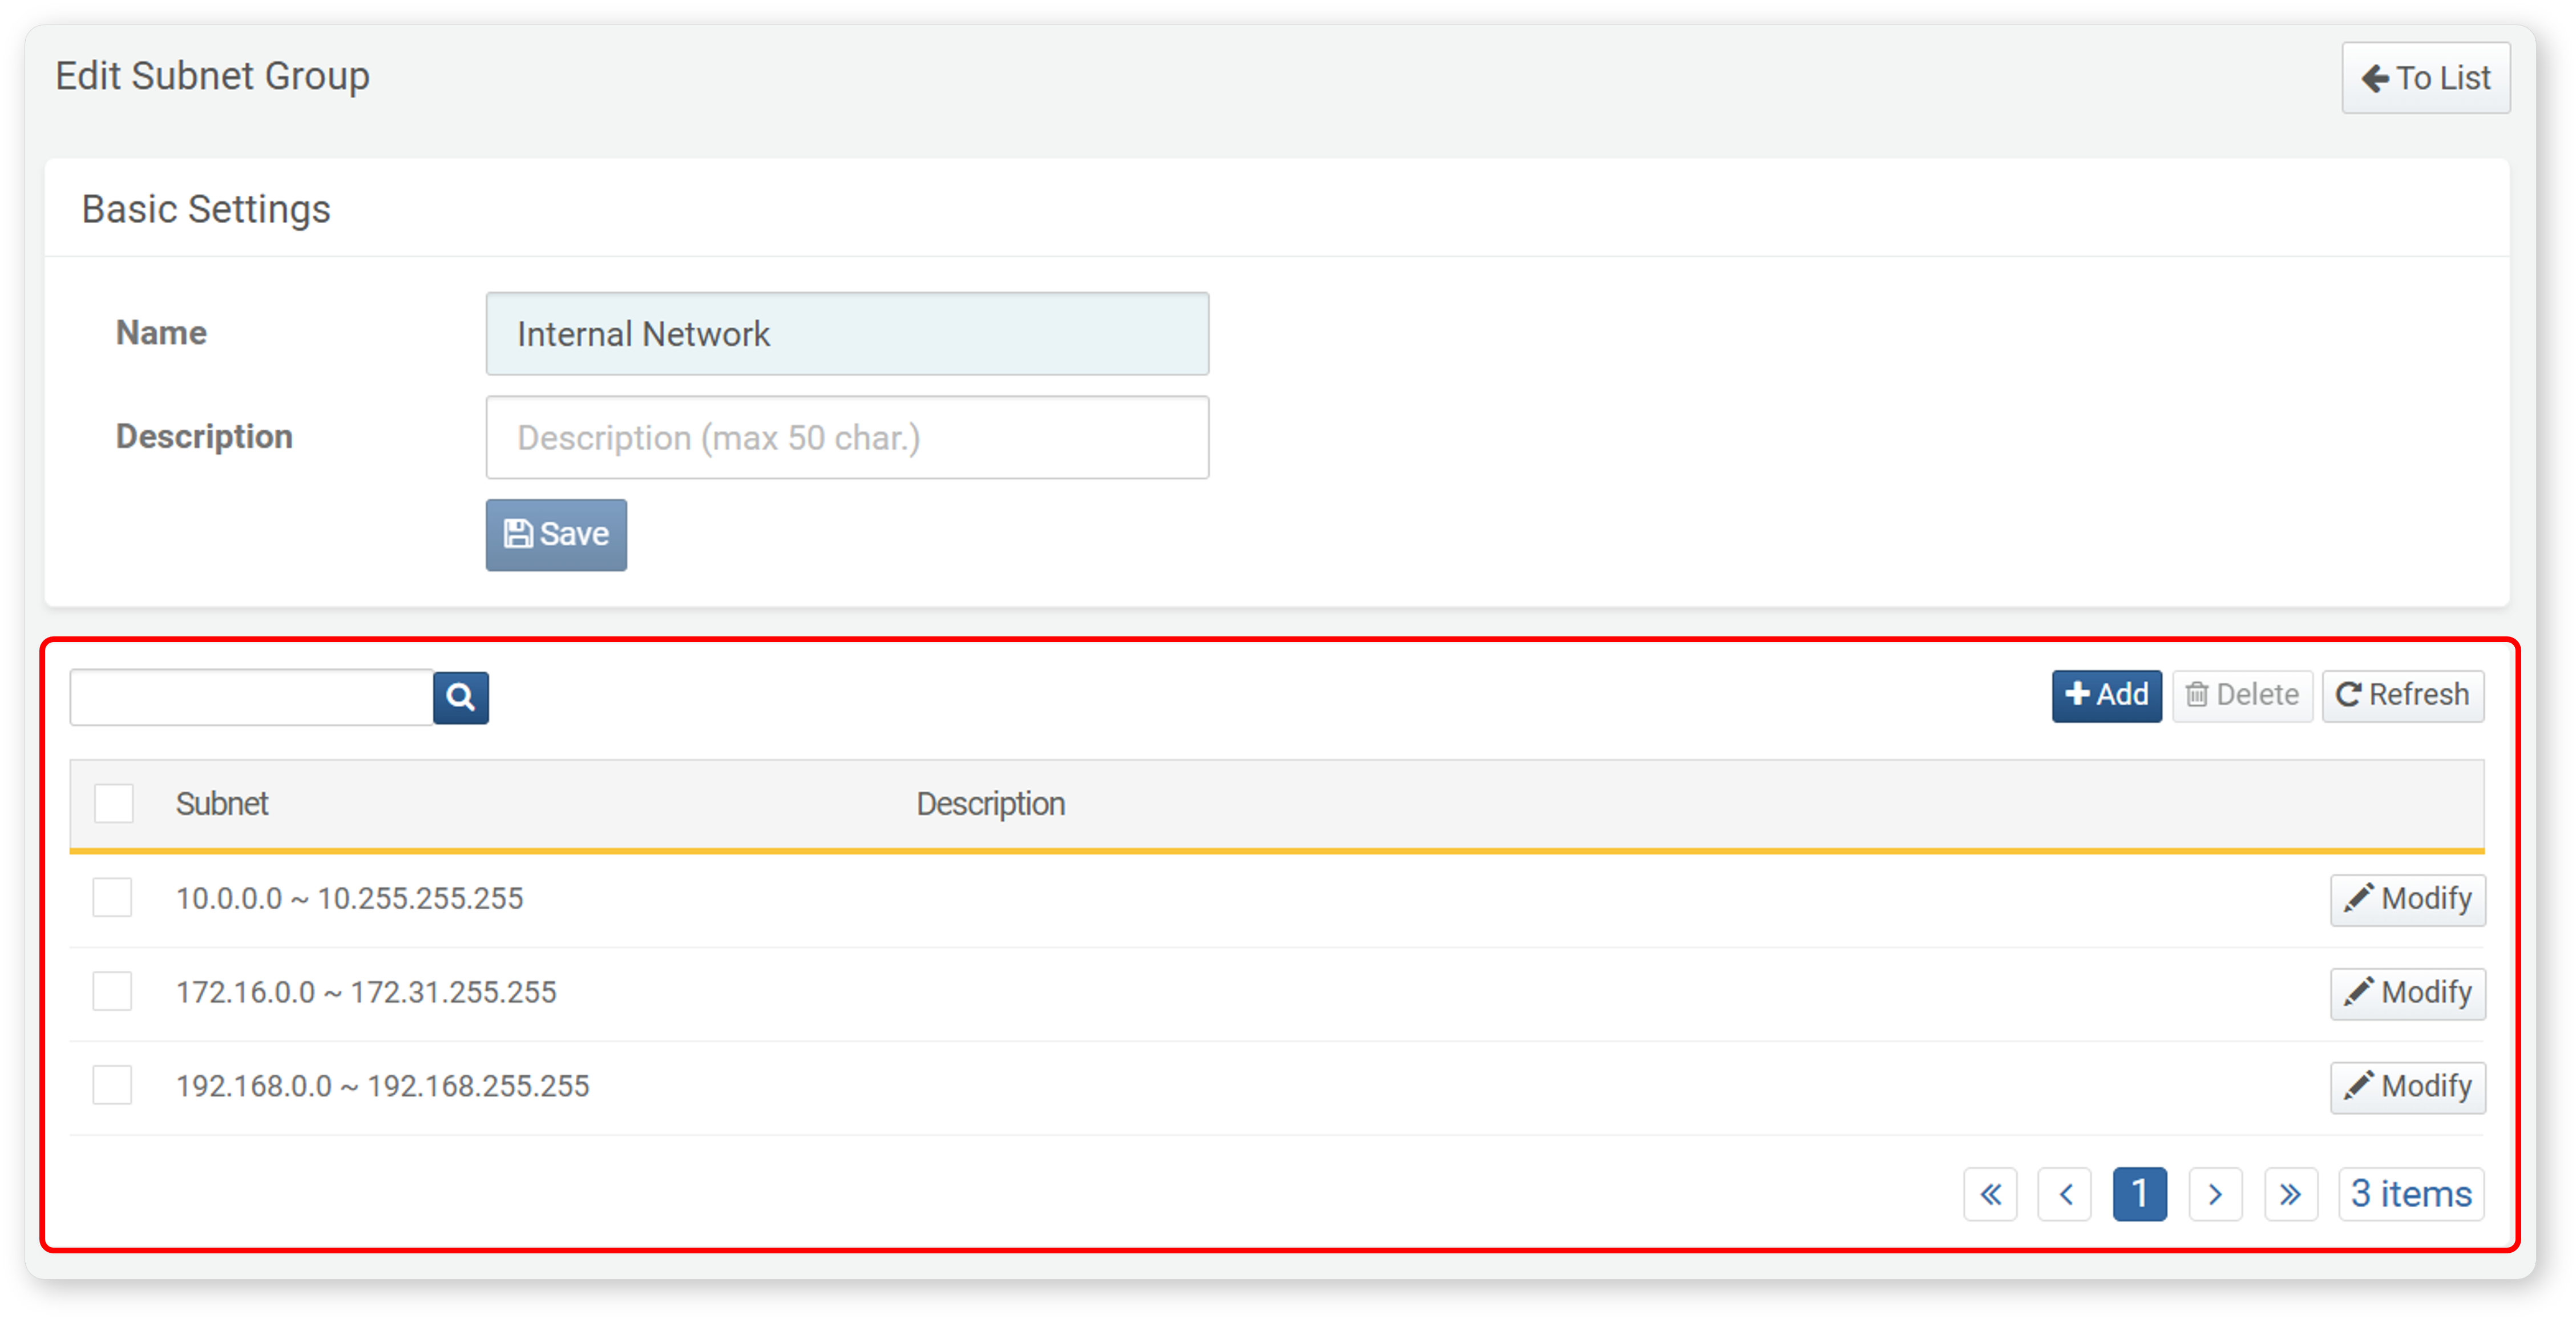This screenshot has height=1319, width=2576.
Task: Jump to first page with double-left chevron
Action: point(1990,1194)
